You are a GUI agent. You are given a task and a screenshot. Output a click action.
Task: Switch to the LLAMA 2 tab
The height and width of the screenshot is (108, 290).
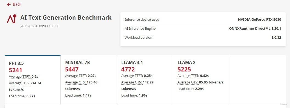201,80
